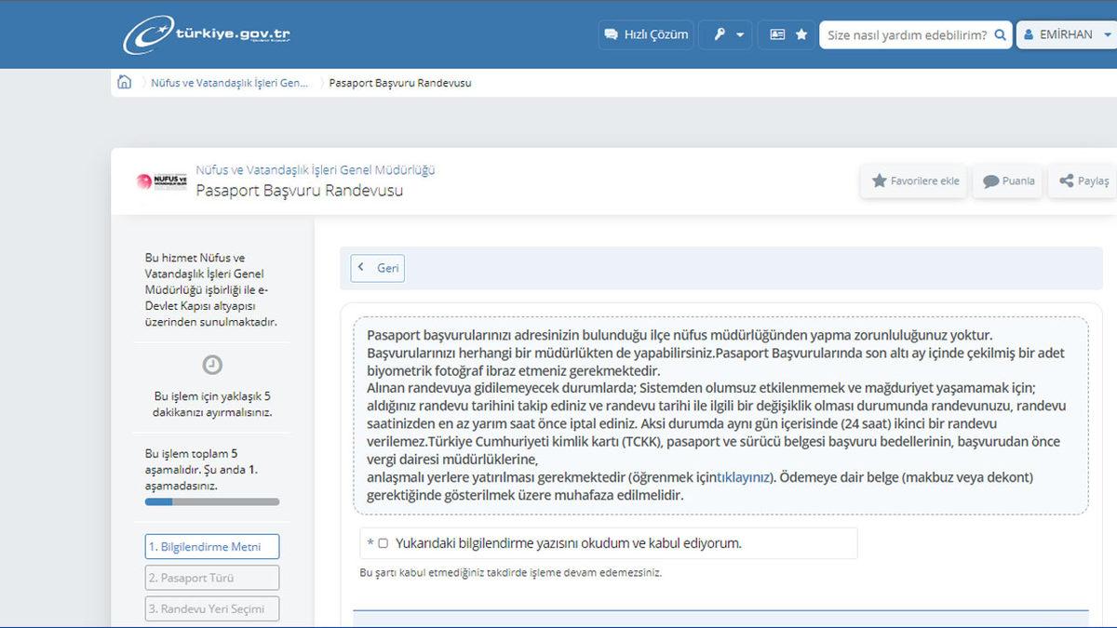Image resolution: width=1117 pixels, height=628 pixels.
Task: Add service with Favorilere ekle star
Action: pyautogui.click(x=914, y=180)
